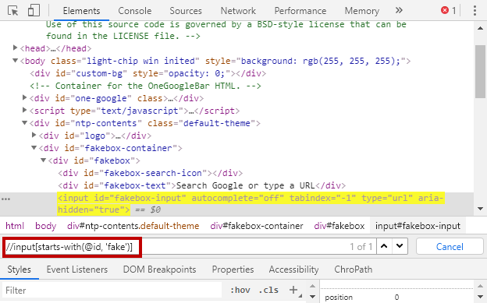Collapse the div fakebox node
487x303 pixels.
pyautogui.click(x=43, y=160)
